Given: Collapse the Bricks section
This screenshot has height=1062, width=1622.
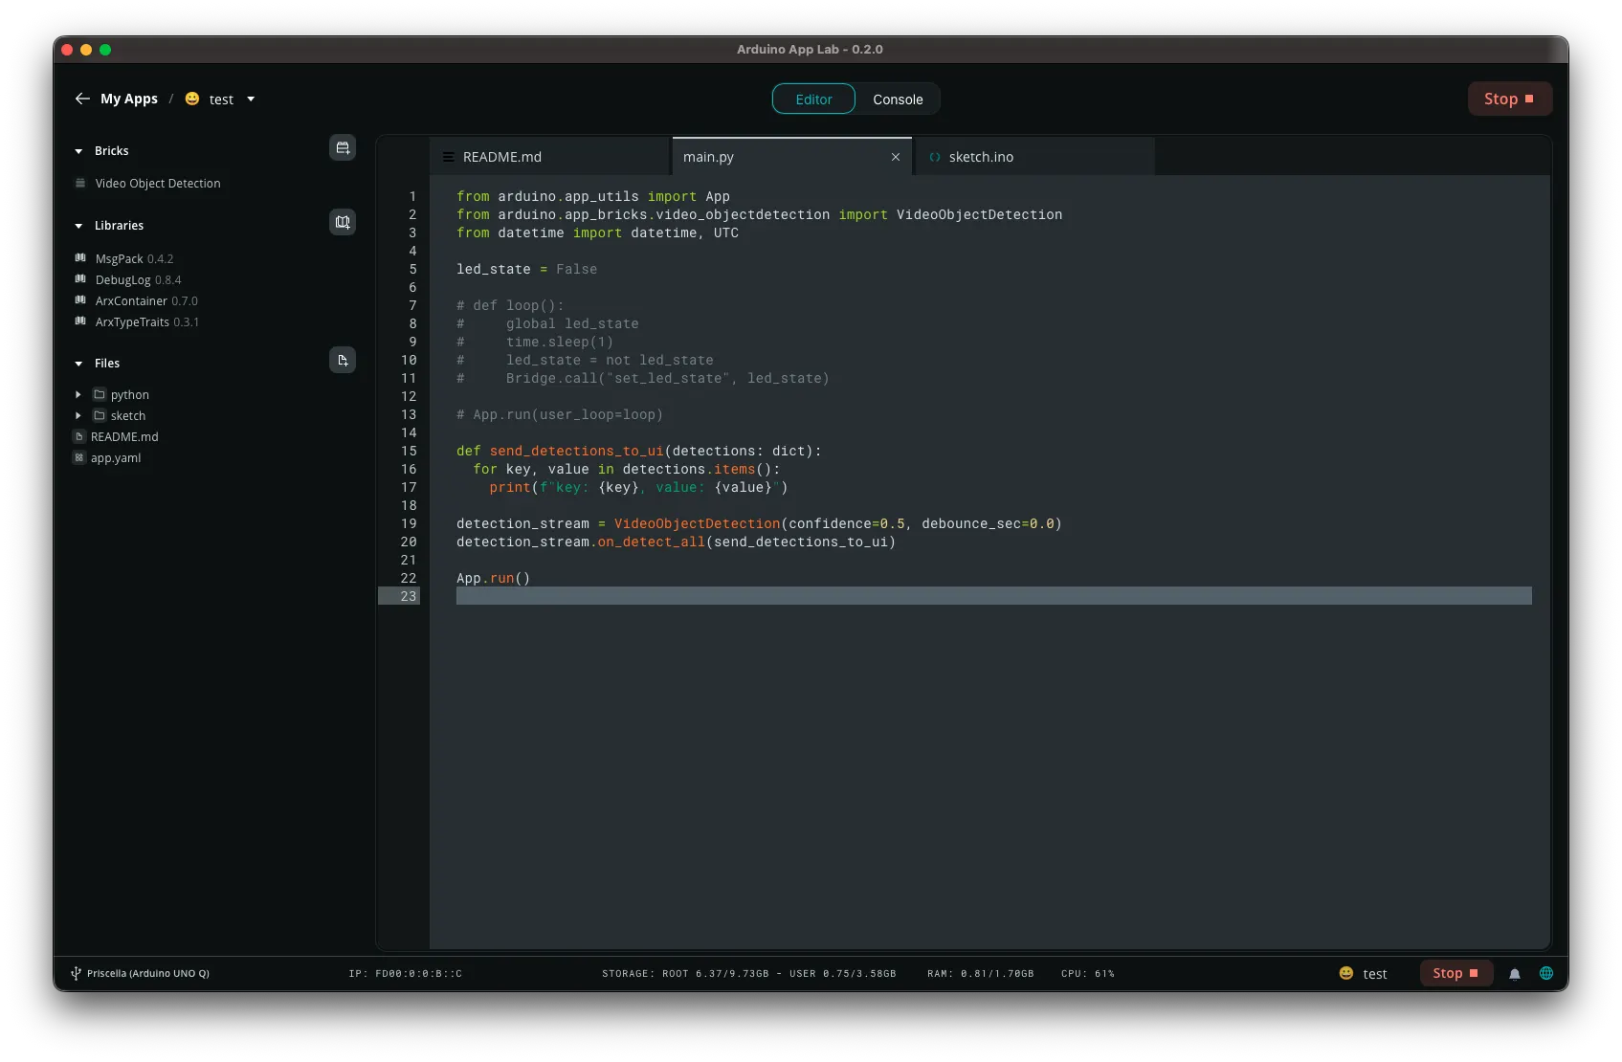Looking at the screenshot, I should click(78, 151).
